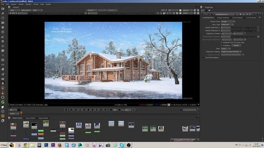Open the viewer rgba layer dropdown

point(15,10)
